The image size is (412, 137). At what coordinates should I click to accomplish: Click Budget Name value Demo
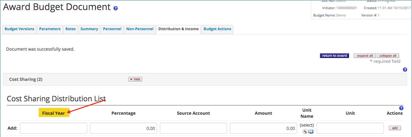(341, 15)
